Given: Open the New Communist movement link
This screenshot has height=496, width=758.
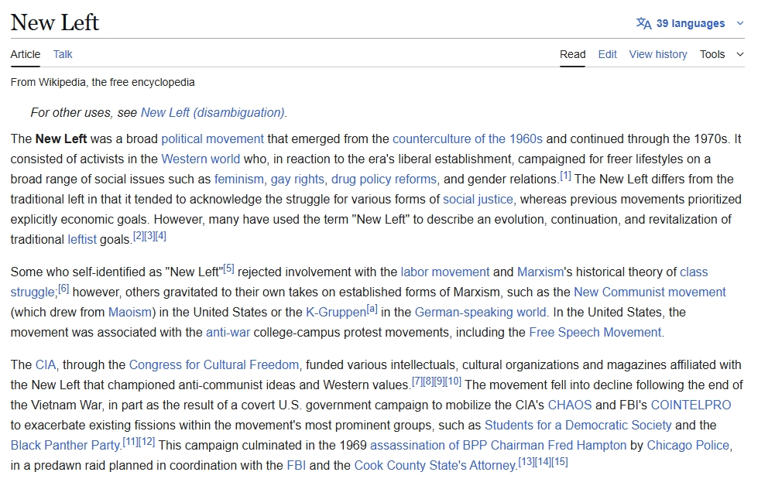Looking at the screenshot, I should 650,292.
